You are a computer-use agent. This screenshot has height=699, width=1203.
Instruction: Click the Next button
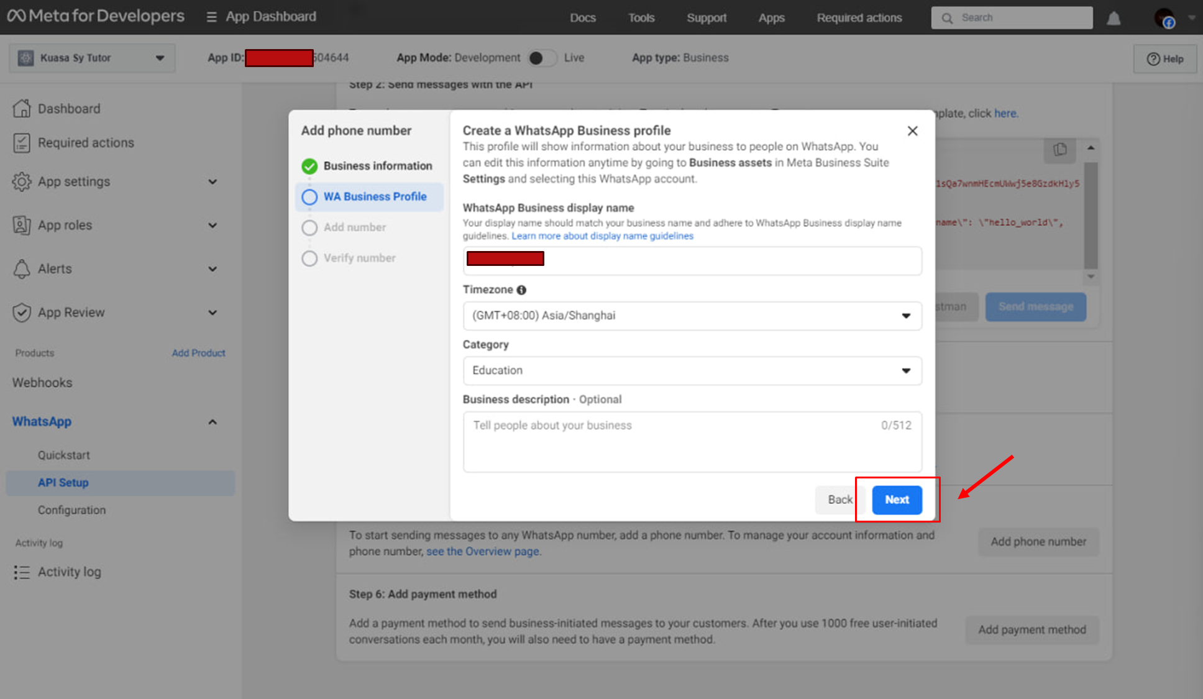[x=896, y=500]
